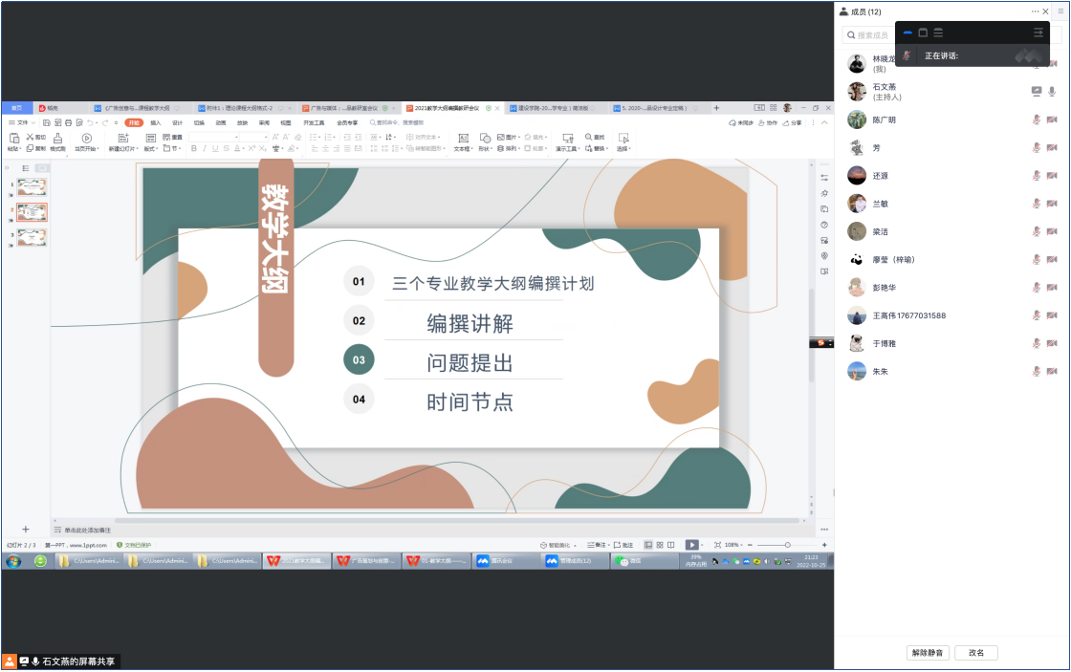Switch to the 插入 ribbon tab

pos(155,123)
